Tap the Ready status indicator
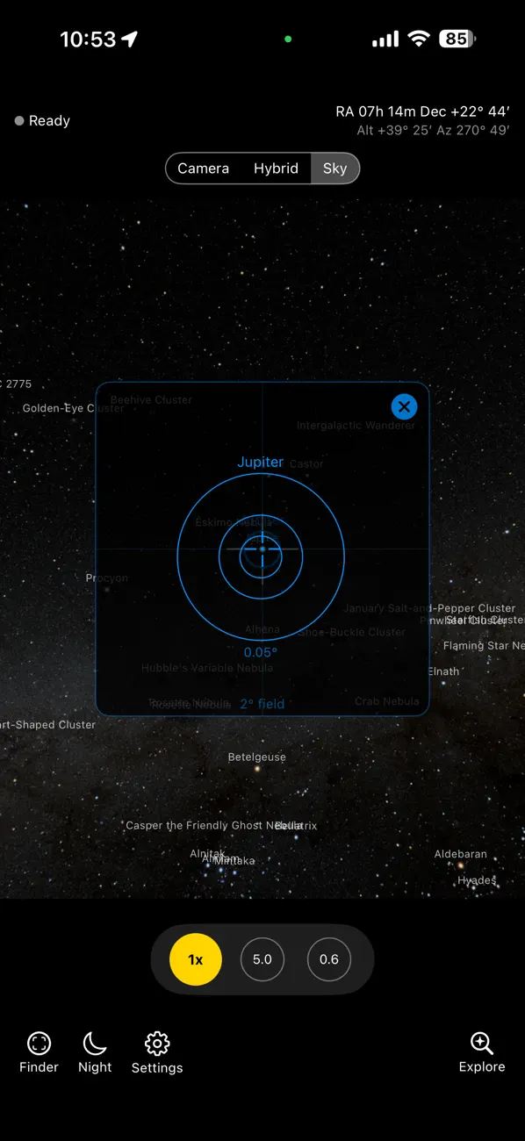 pyautogui.click(x=42, y=121)
